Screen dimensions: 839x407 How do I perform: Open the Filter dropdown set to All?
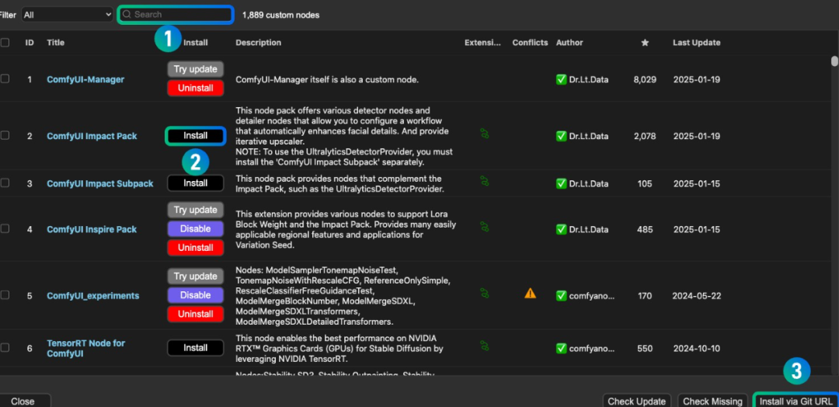68,15
